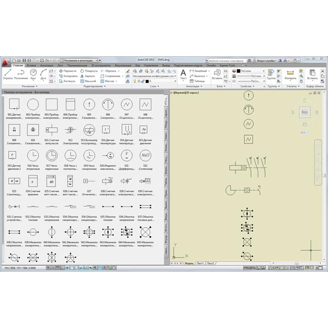Image resolution: width=328 pixels, height=328 pixels.
Task: Click the Верх face of the ViewCube
Action: (x=304, y=112)
